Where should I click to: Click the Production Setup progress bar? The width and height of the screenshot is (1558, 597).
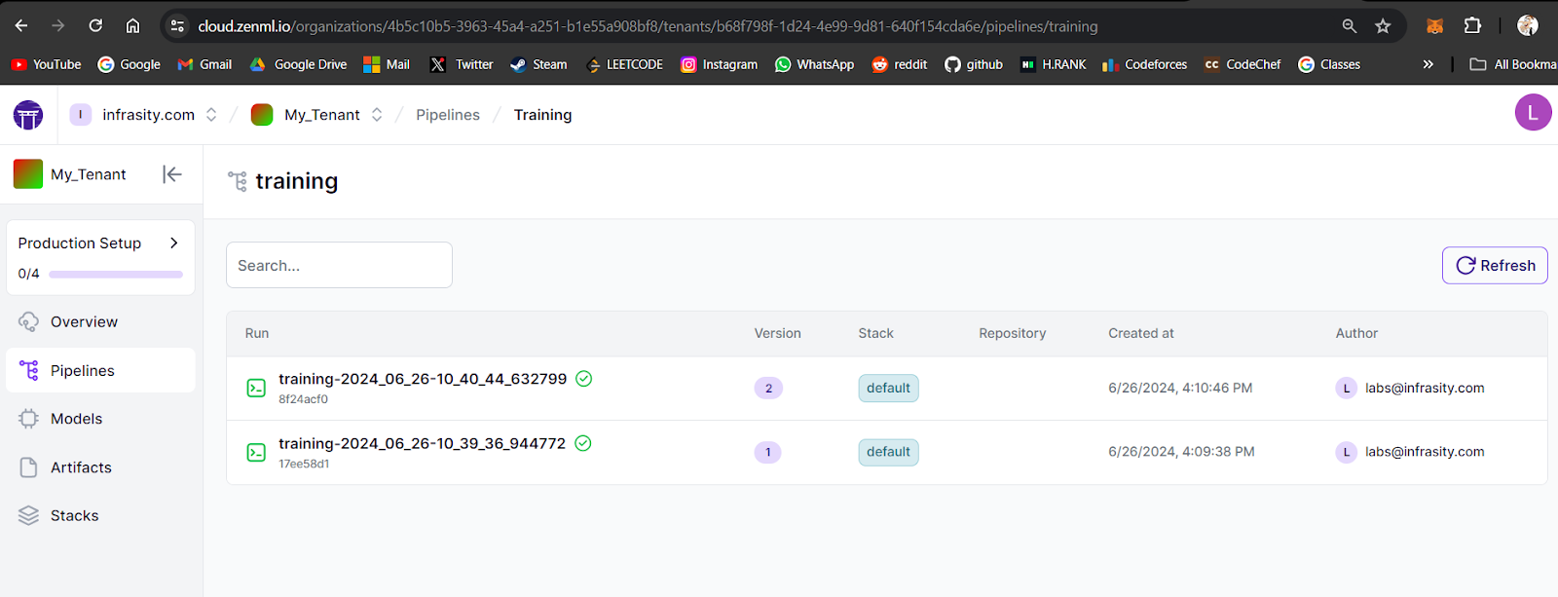tap(116, 275)
